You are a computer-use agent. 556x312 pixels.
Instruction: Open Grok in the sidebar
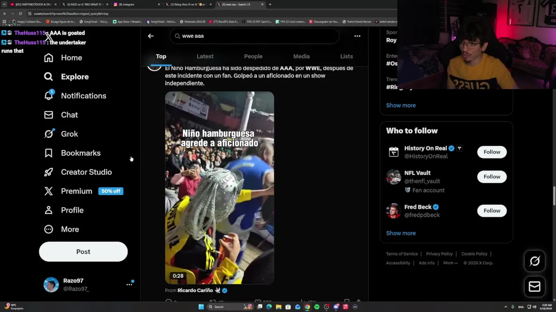[61, 134]
